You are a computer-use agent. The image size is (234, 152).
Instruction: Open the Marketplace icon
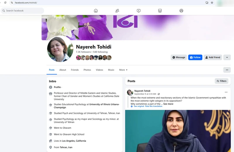pyautogui.click(x=160, y=11)
